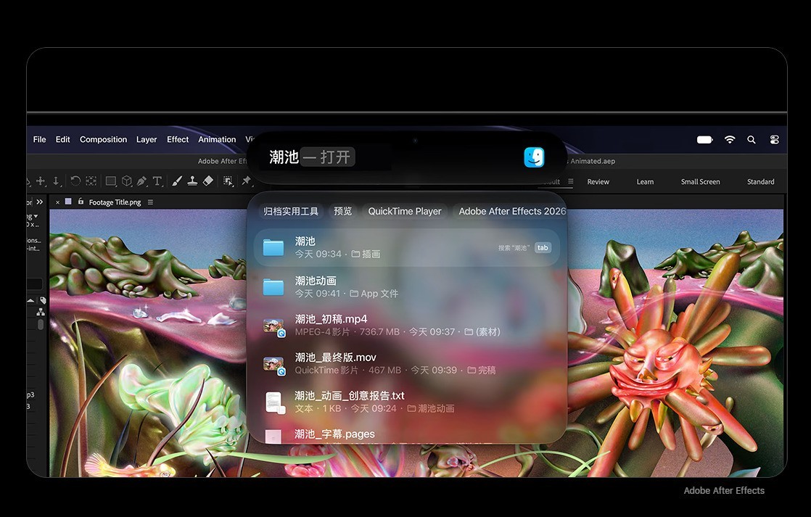This screenshot has height=517, width=811.
Task: Open the Default workspace menu icon
Action: (x=570, y=181)
